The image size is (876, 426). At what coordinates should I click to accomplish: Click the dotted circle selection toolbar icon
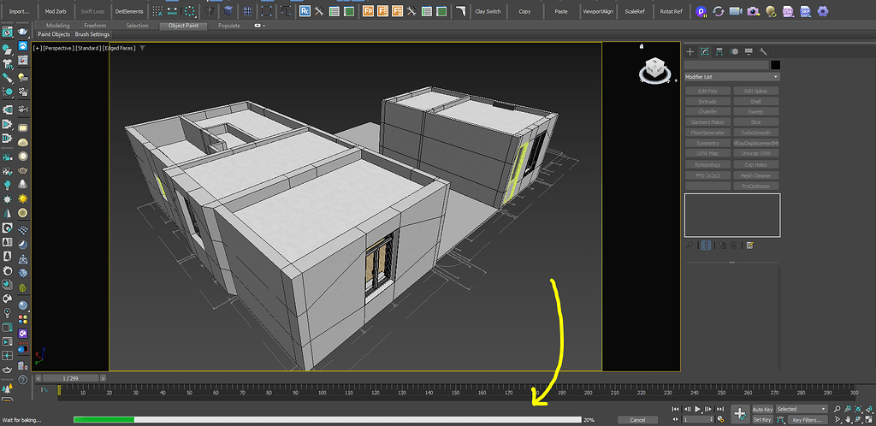click(190, 10)
